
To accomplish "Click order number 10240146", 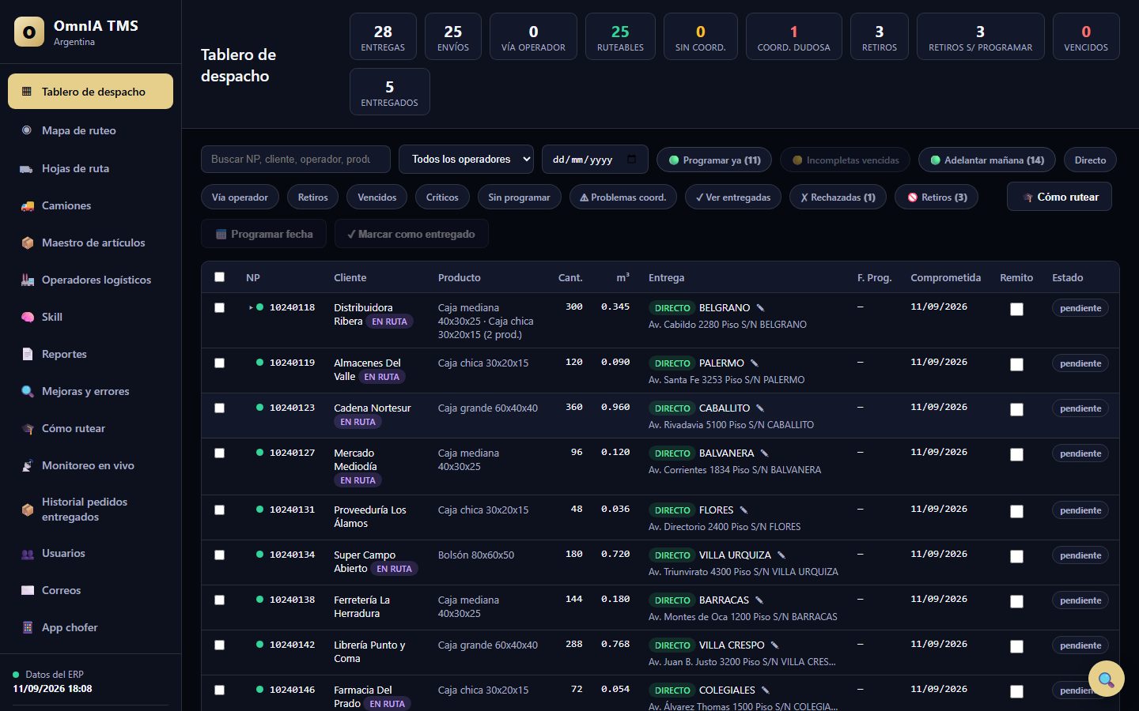I will (x=292, y=690).
